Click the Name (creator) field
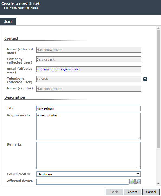Screen dimensions: 161x196 pos(89,89)
